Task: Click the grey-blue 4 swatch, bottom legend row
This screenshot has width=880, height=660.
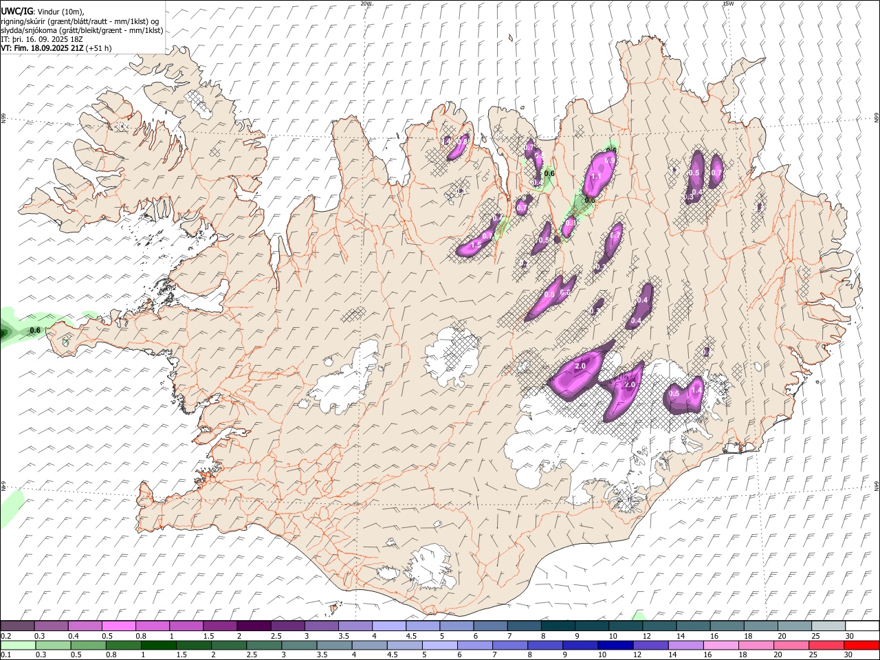Action: coord(368,646)
